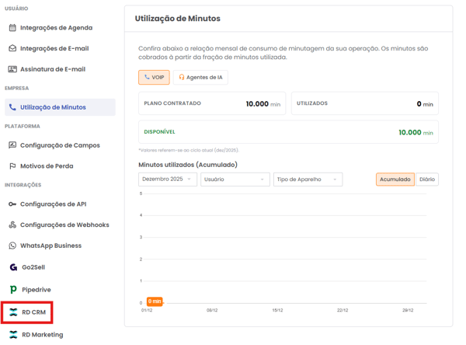Click the calendar icon for Integrações de Agenda
Screen dimensions: 466x345
tap(12, 28)
